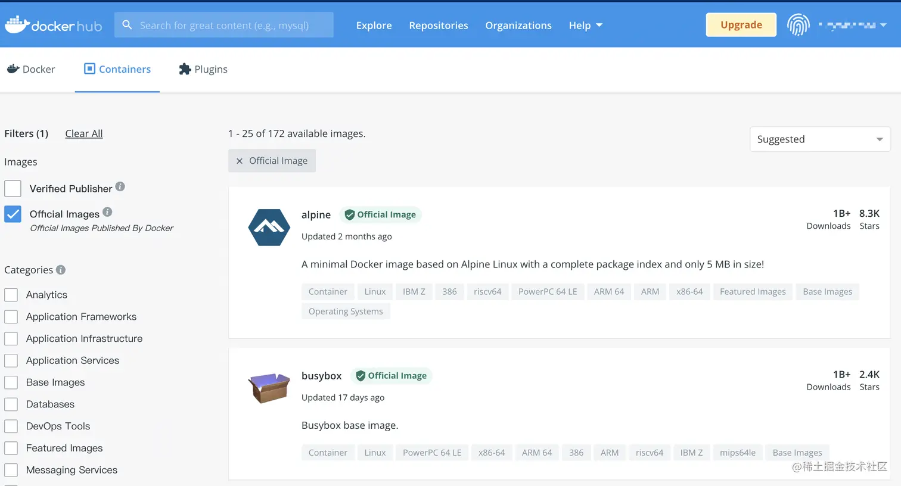Check the Application Services category
This screenshot has height=486, width=901.
pos(11,361)
